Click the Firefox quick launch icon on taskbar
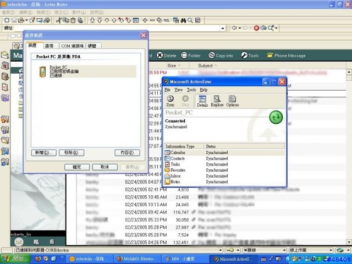The image size is (352, 264). pos(38,259)
